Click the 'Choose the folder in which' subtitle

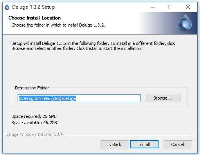point(58,25)
